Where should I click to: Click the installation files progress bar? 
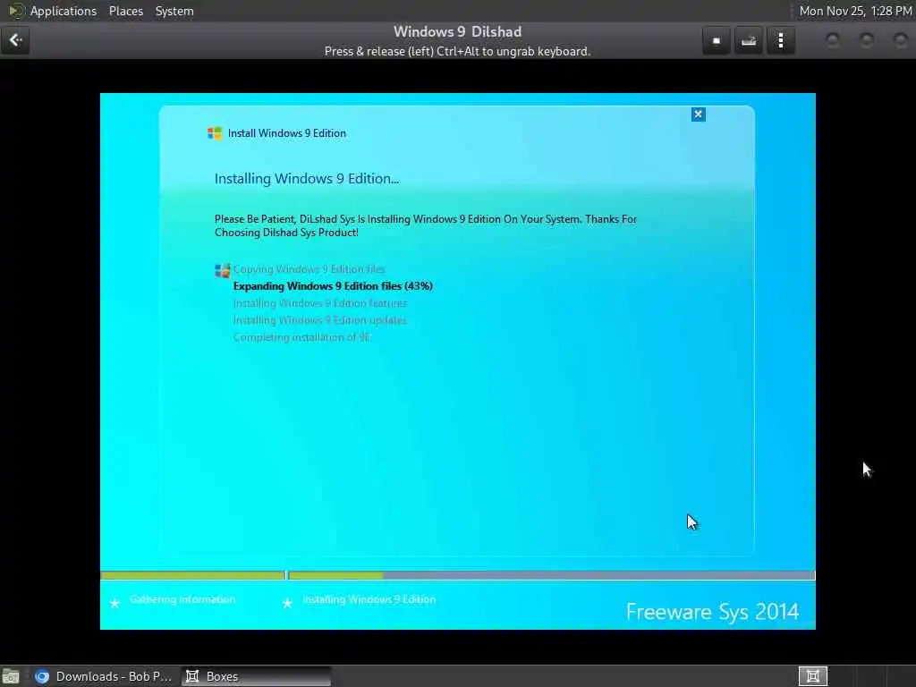pos(551,575)
